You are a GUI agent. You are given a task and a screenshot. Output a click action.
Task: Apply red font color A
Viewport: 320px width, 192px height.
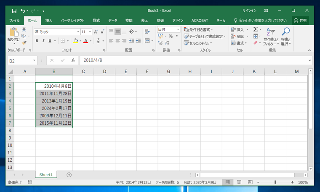(x=86, y=41)
